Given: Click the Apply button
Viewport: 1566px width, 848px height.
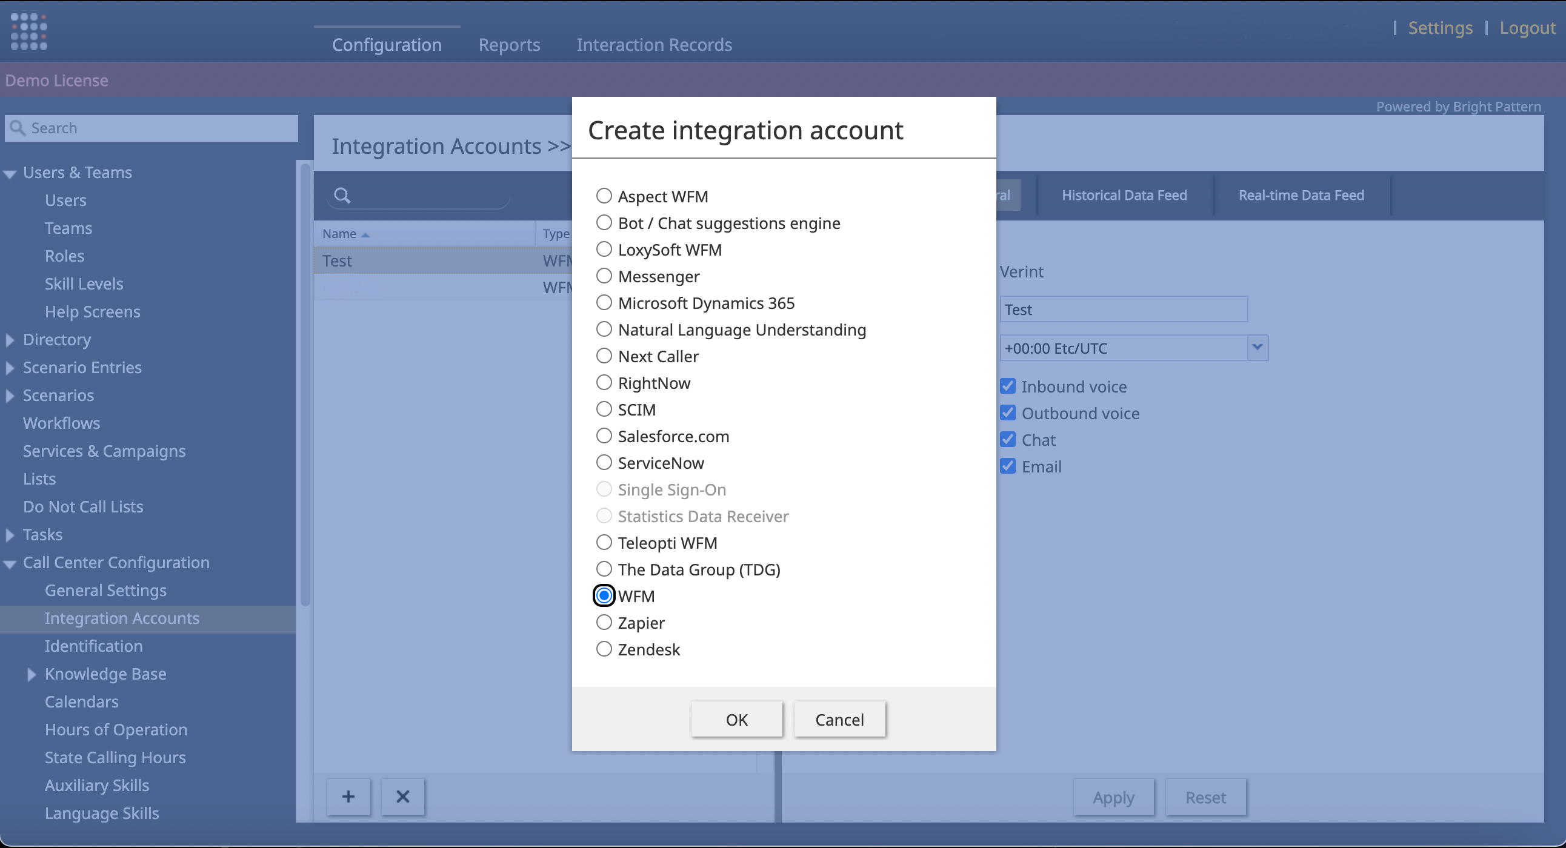Looking at the screenshot, I should (x=1113, y=797).
